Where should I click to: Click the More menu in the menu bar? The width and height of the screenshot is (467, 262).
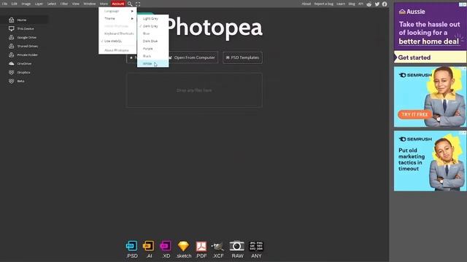(104, 4)
